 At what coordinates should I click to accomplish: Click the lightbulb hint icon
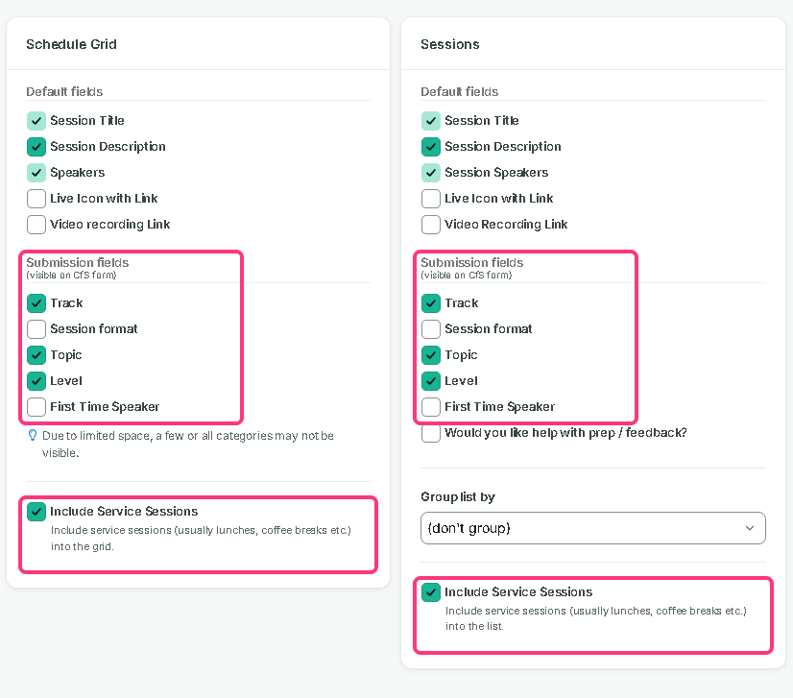tap(33, 436)
